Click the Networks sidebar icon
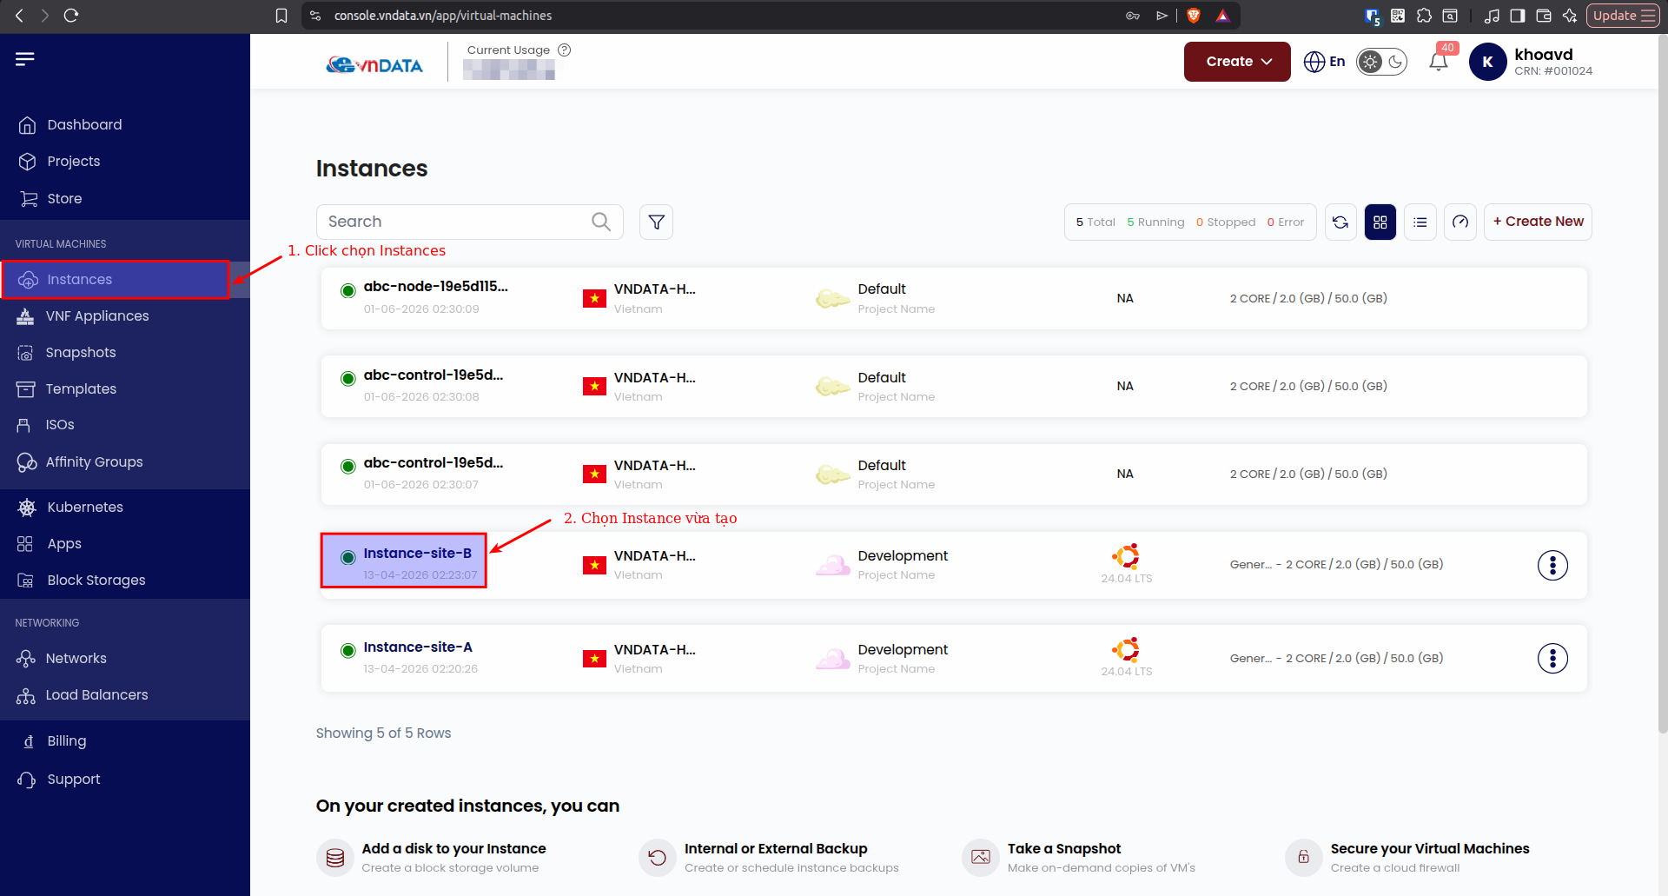The height and width of the screenshot is (896, 1668). coord(26,659)
